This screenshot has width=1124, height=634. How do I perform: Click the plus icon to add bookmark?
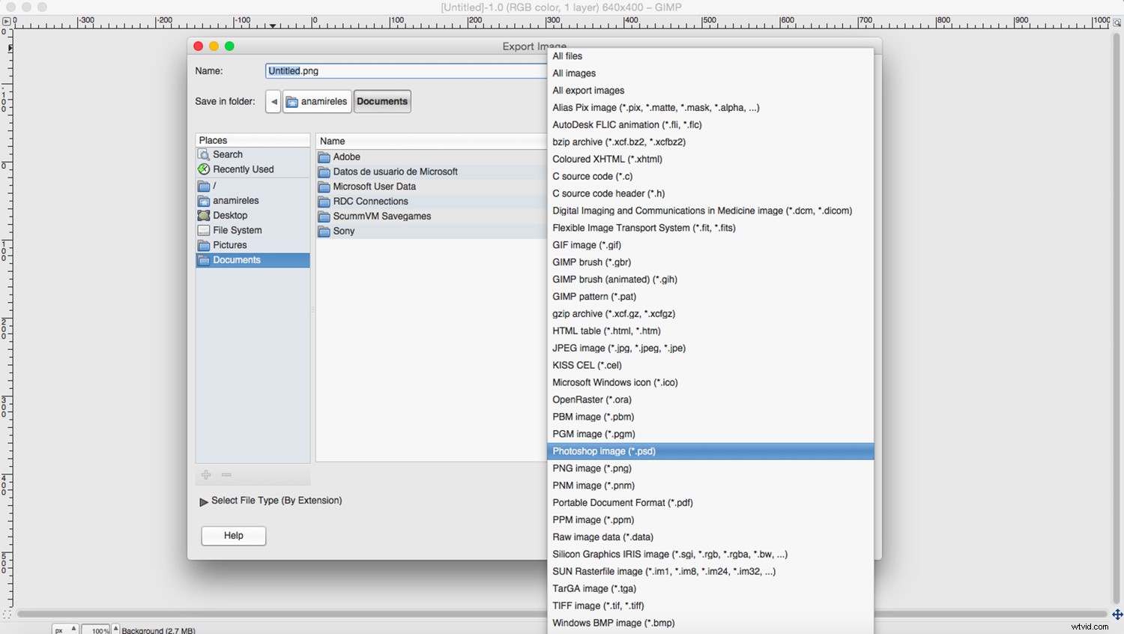[x=206, y=475]
